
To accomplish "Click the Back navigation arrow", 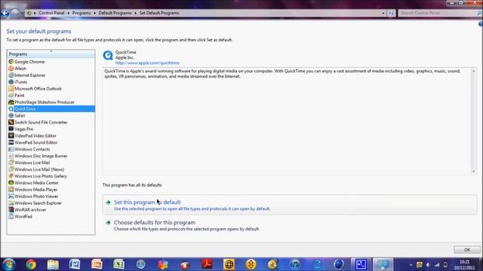I will (5, 14).
